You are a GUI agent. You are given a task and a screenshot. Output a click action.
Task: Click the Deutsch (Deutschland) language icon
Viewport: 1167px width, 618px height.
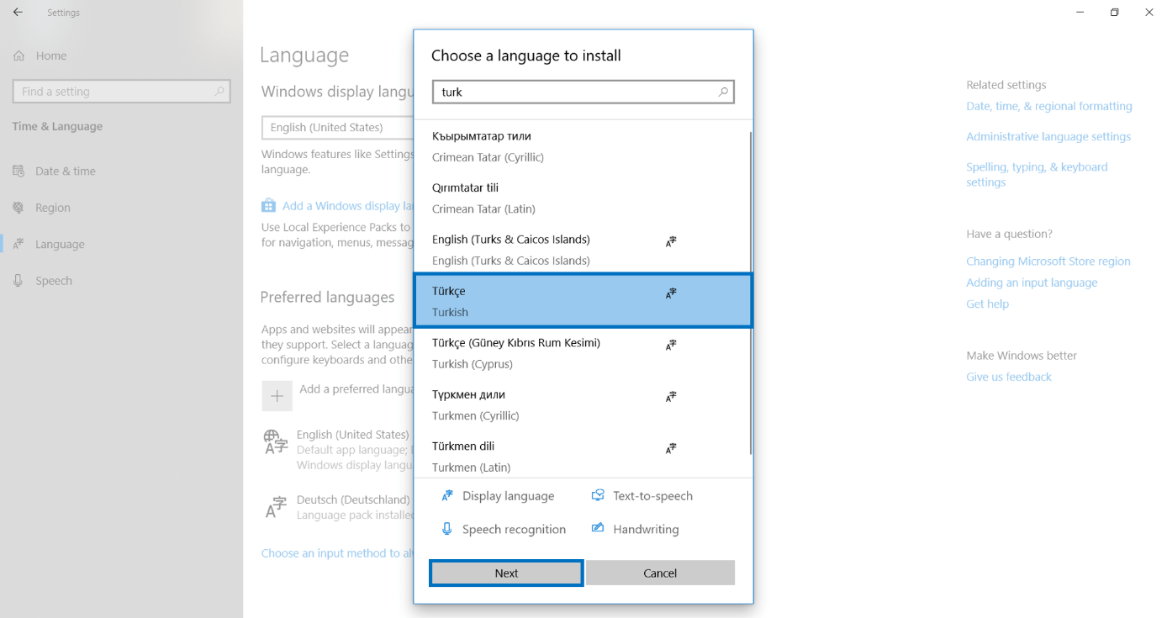(x=276, y=506)
